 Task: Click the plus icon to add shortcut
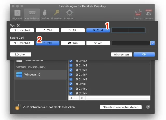pos(71,98)
